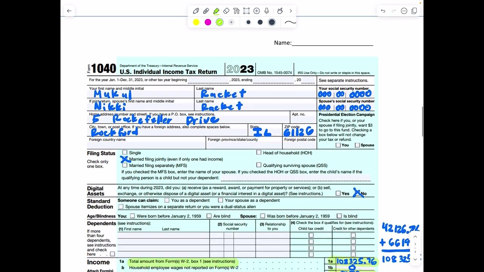Image resolution: width=484 pixels, height=272 pixels.
Task: Choose the smallest stroke thickness dot
Action: pos(248,22)
